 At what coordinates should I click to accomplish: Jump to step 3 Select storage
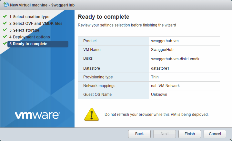coord(26,30)
